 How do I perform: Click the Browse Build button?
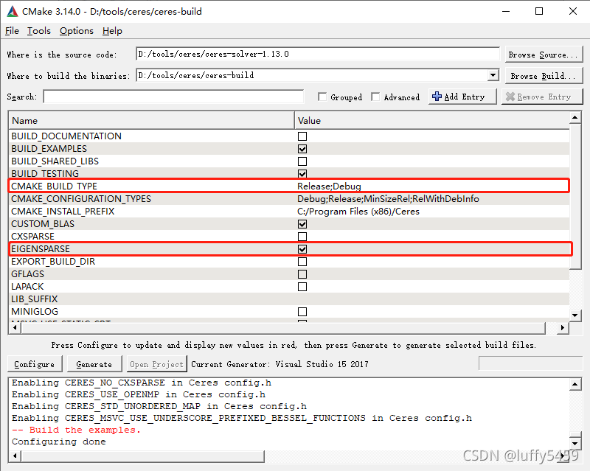pos(544,76)
